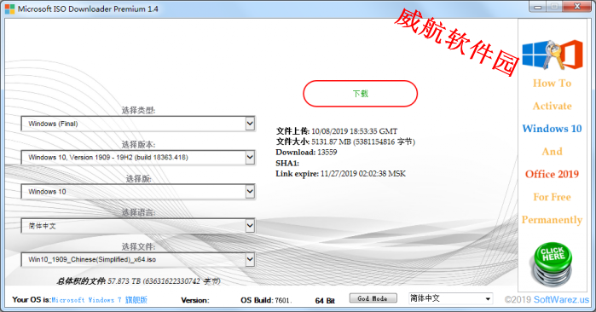Click the green CLICK HERE button
The width and height of the screenshot is (596, 312).
click(553, 264)
